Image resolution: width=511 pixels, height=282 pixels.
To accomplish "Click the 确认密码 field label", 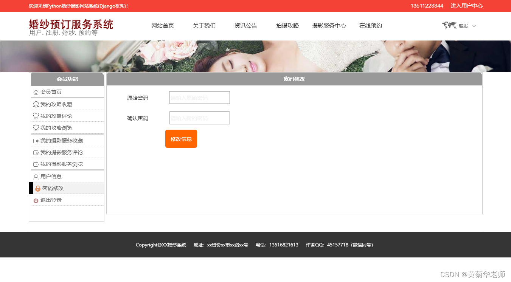I will 138,118.
